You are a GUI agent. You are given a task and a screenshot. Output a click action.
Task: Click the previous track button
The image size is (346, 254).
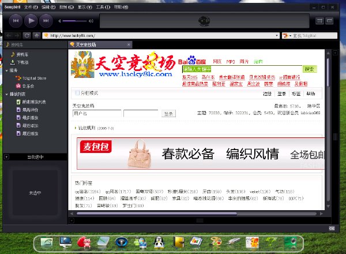click(x=16, y=21)
